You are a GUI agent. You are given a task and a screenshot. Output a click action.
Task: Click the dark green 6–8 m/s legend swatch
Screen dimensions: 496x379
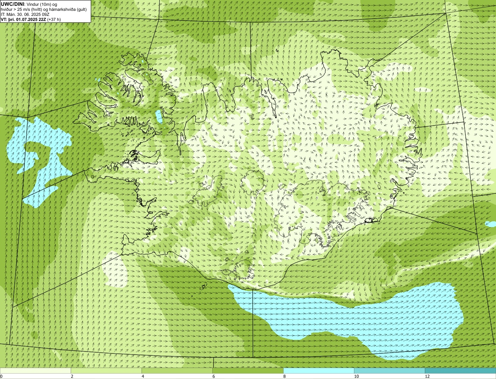coord(248,371)
